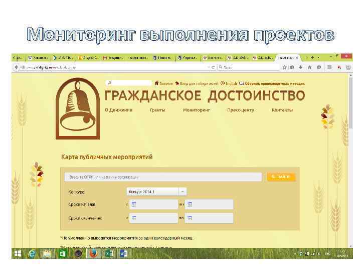Click the Сроки окончания 'с' date field
The width and height of the screenshot is (361, 270).
click(153, 218)
